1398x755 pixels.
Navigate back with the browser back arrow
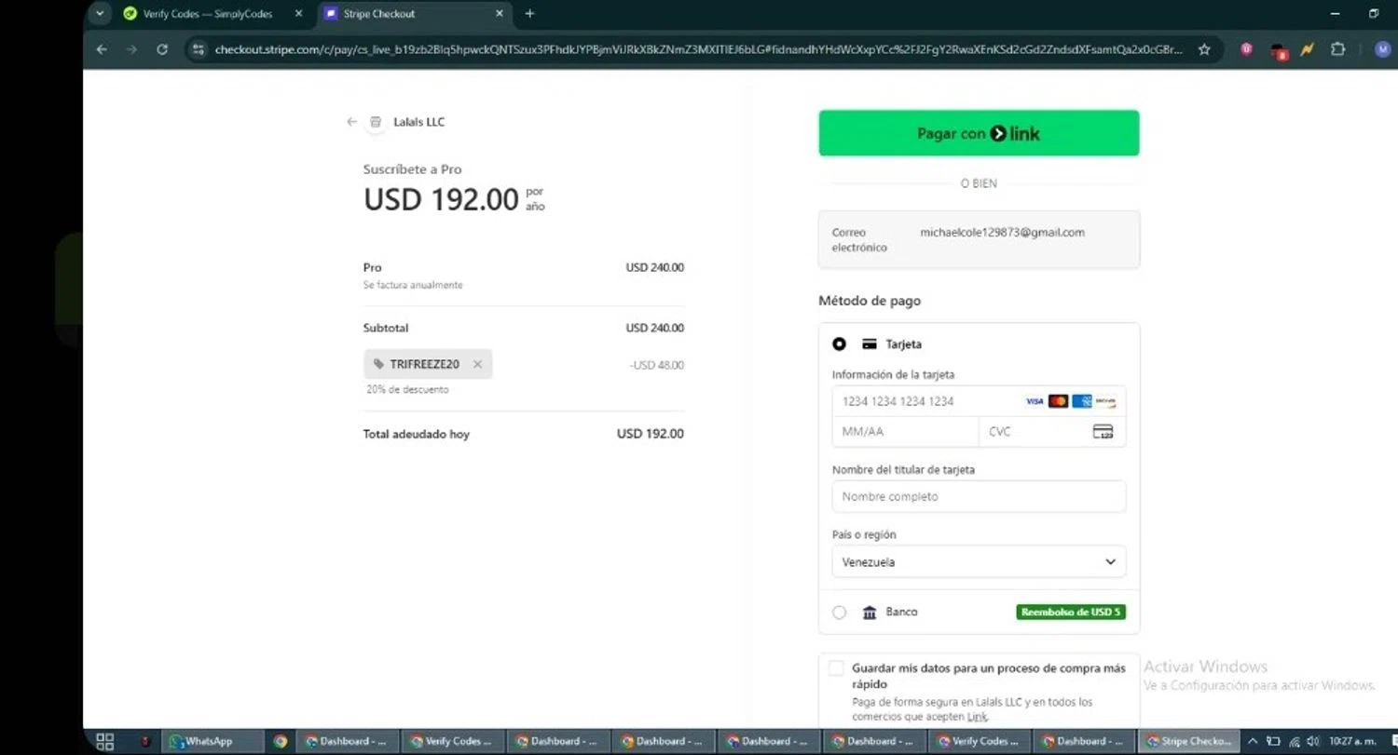click(102, 49)
